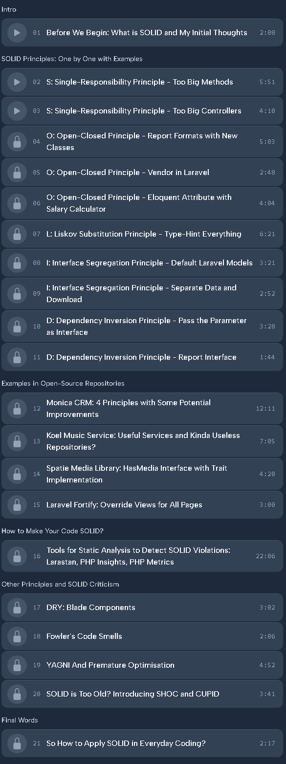Click lock icon for Laravel Fortify lesson

coord(17,505)
